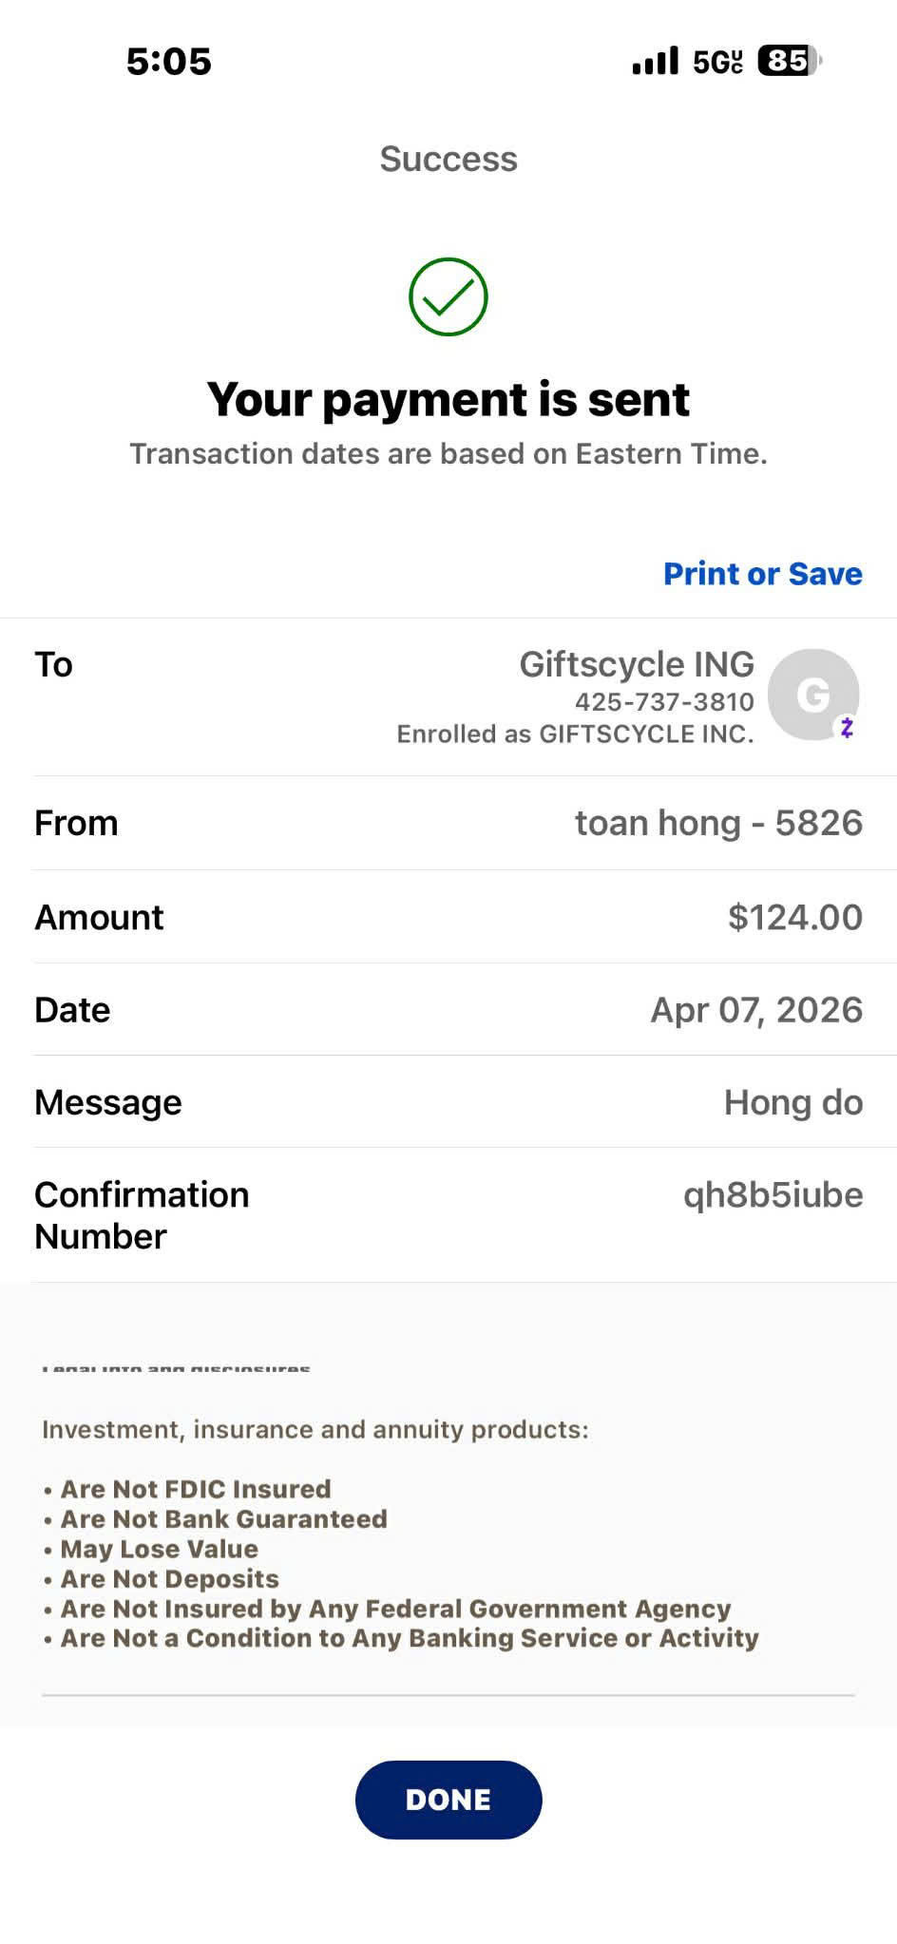Viewport: 897px width, 1944px height.
Task: Tap the partially hidden Legal info and disclosures header
Action: click(176, 1368)
